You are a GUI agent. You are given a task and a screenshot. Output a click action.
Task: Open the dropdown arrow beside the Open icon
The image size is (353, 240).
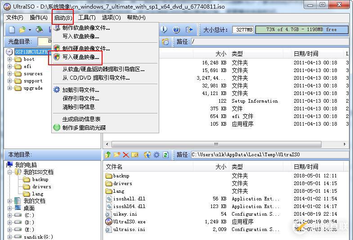(x=30, y=30)
